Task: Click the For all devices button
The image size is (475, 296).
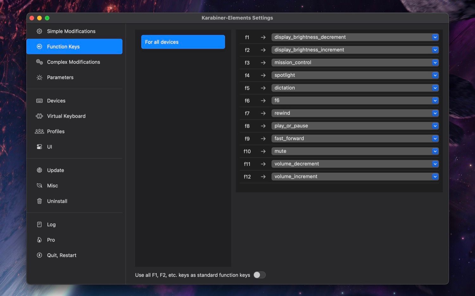Action: coord(183,42)
